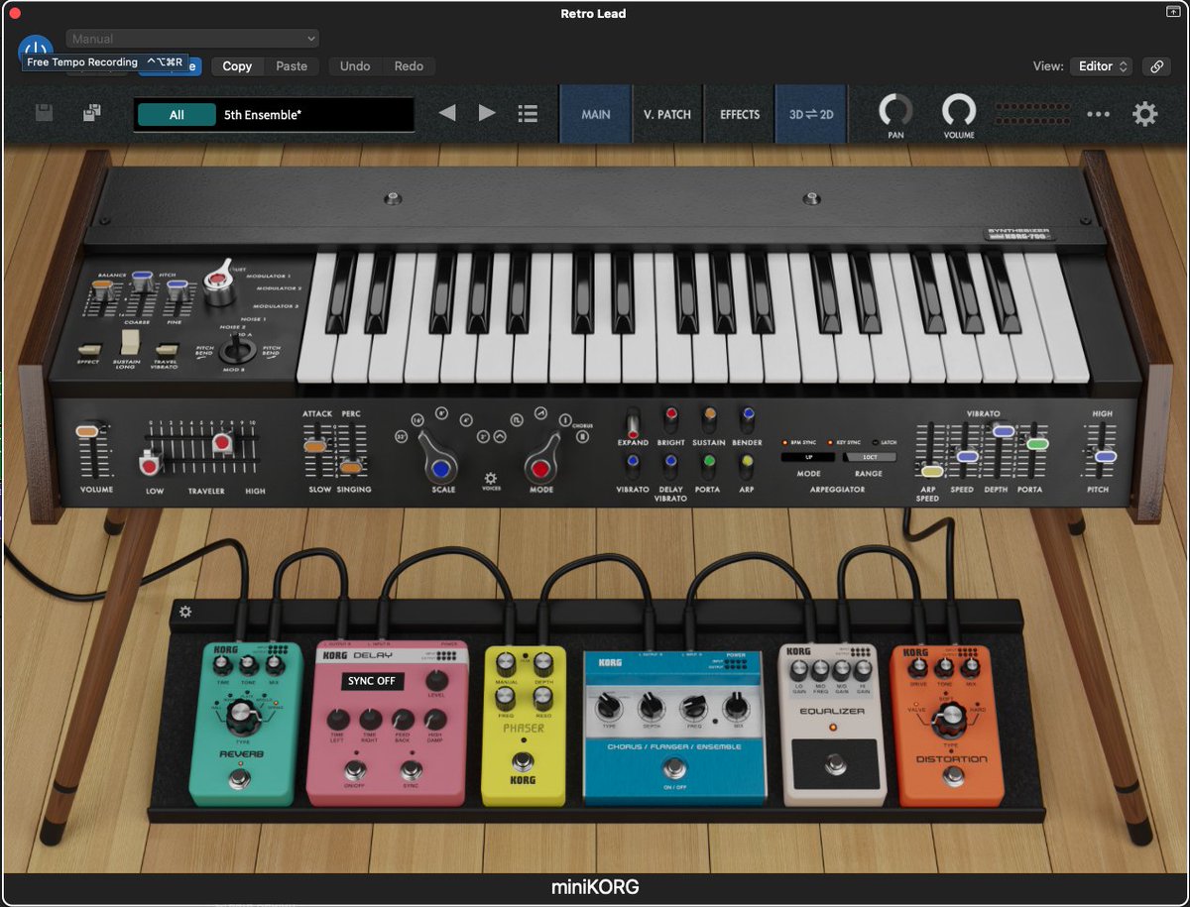Viewport: 1190px width, 907px height.
Task: Open the pedalboard settings gear
Action: 185,612
